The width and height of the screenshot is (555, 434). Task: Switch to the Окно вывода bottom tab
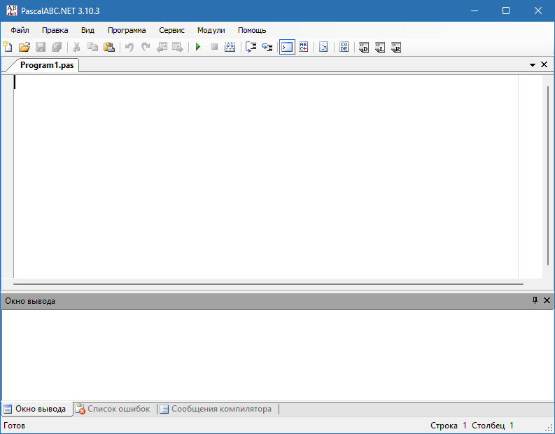(37, 409)
